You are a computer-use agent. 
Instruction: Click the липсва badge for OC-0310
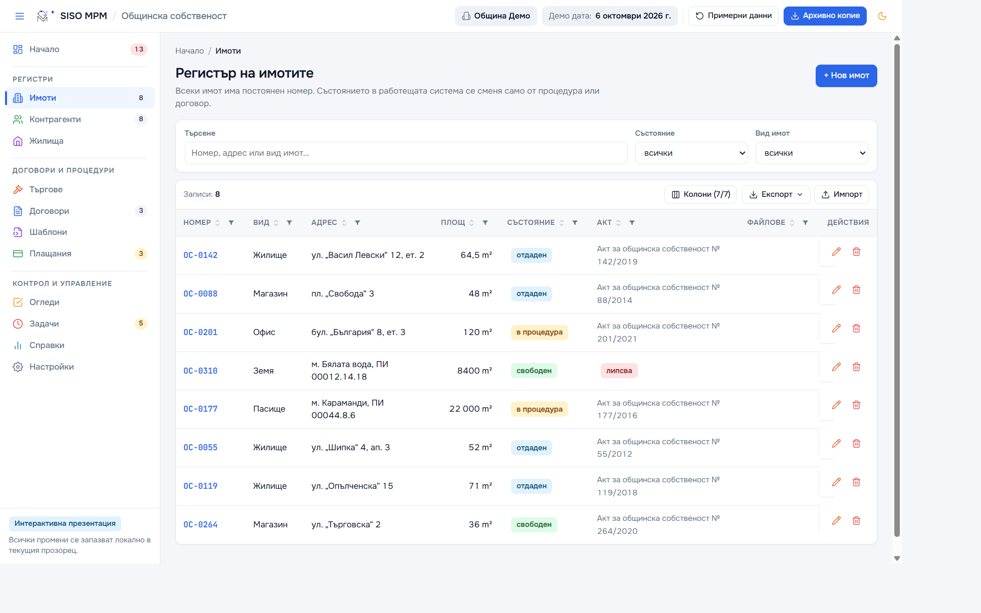coord(619,371)
